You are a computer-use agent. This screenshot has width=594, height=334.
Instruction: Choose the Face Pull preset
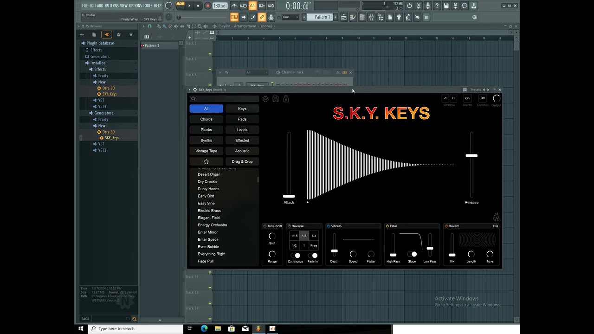[206, 261]
